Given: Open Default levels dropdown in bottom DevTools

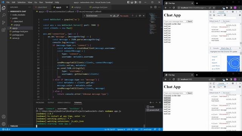Looking at the screenshot, I should (215, 93).
